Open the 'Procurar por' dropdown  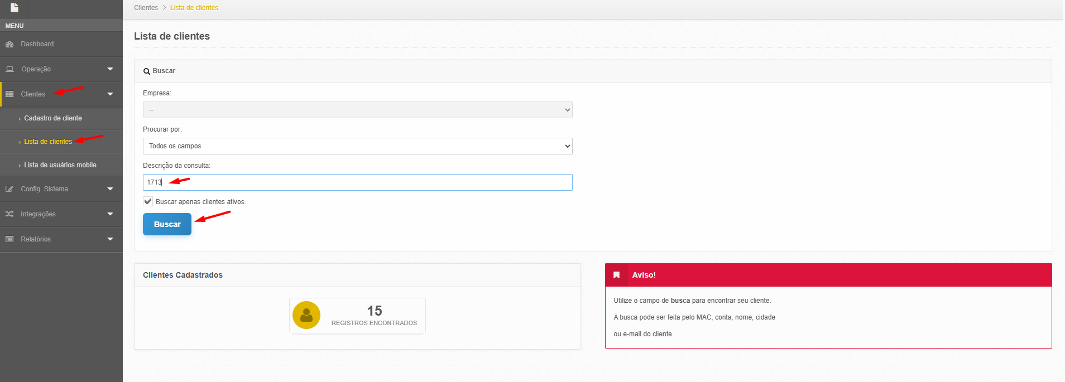click(x=357, y=146)
